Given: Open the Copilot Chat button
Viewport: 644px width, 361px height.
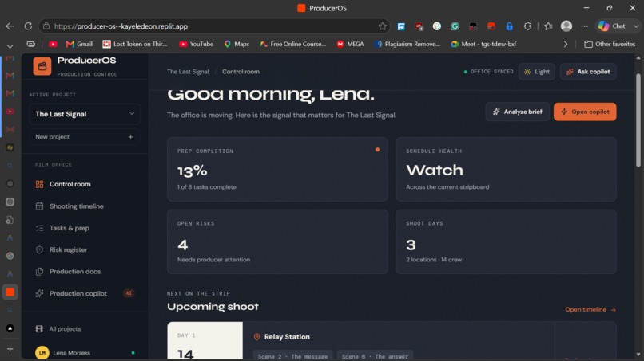Looking at the screenshot, I should [x=611, y=26].
